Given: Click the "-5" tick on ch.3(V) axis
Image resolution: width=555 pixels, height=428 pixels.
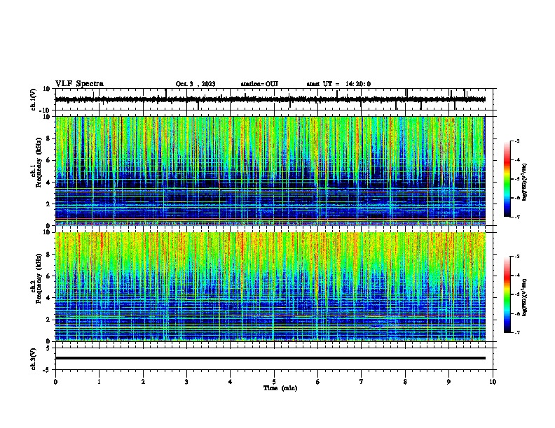Looking at the screenshot, I should tap(47, 370).
